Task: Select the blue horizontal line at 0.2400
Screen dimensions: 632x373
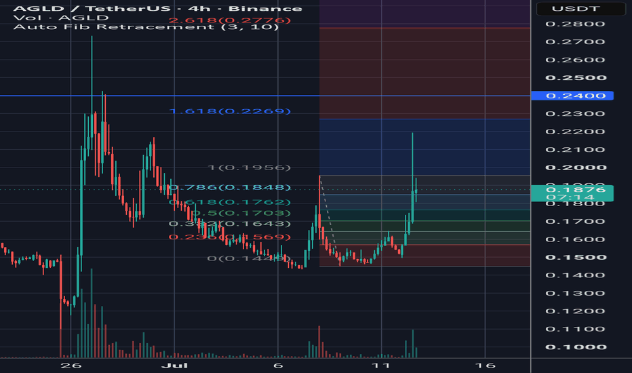Action: [265, 96]
